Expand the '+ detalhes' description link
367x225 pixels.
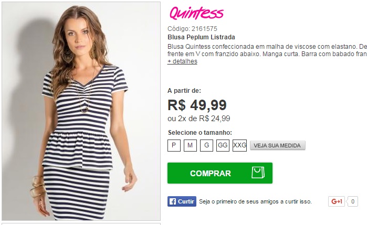182,61
